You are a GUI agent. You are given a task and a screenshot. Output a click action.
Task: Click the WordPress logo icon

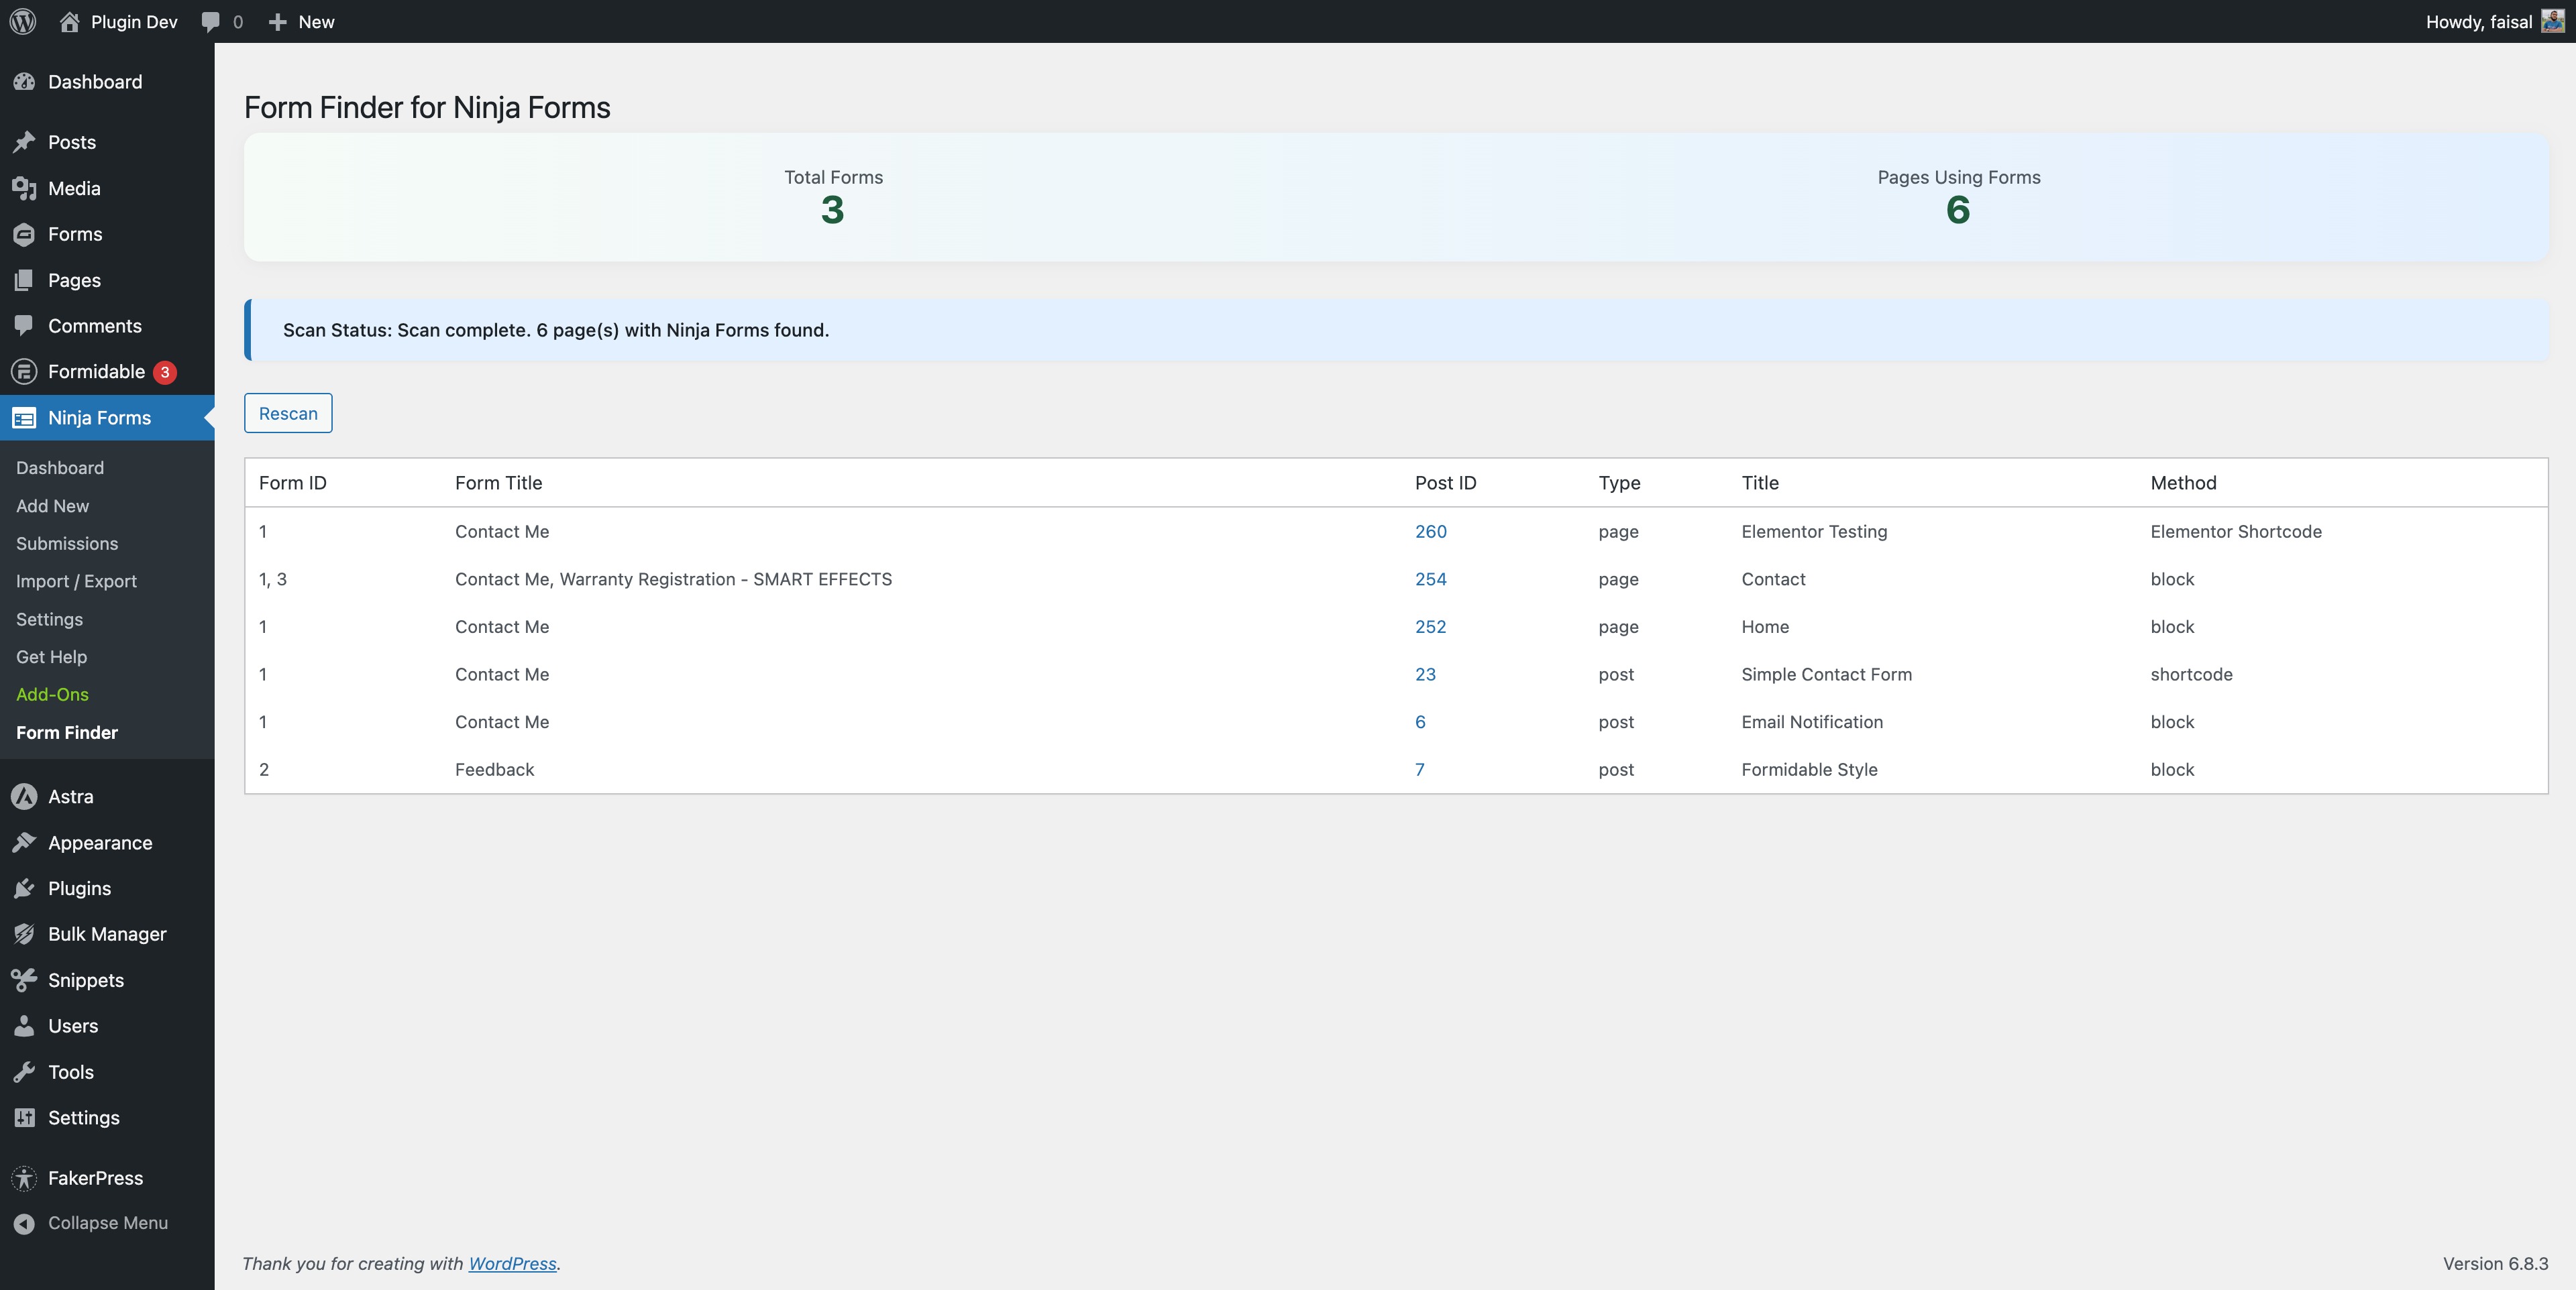point(23,21)
